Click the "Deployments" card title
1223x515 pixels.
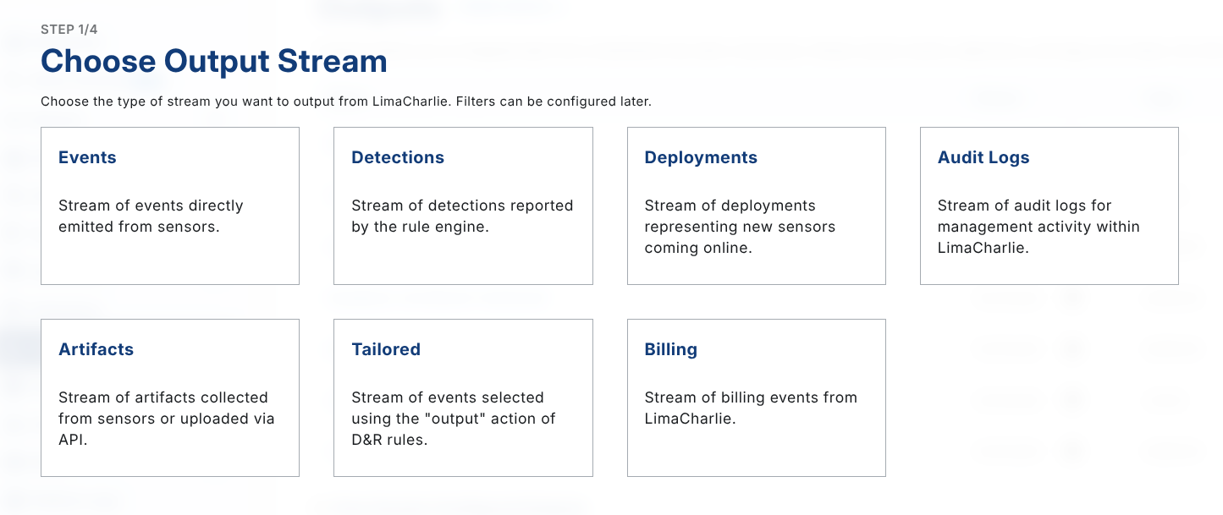click(701, 157)
